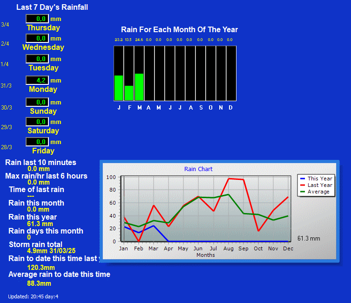Select the Thursday rainfall value box

tap(37, 19)
